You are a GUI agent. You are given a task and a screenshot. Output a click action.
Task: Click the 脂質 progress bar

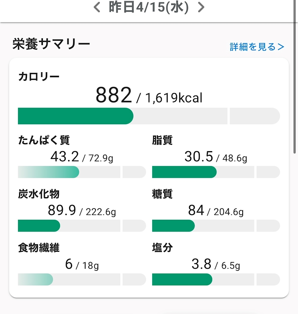coord(216,172)
